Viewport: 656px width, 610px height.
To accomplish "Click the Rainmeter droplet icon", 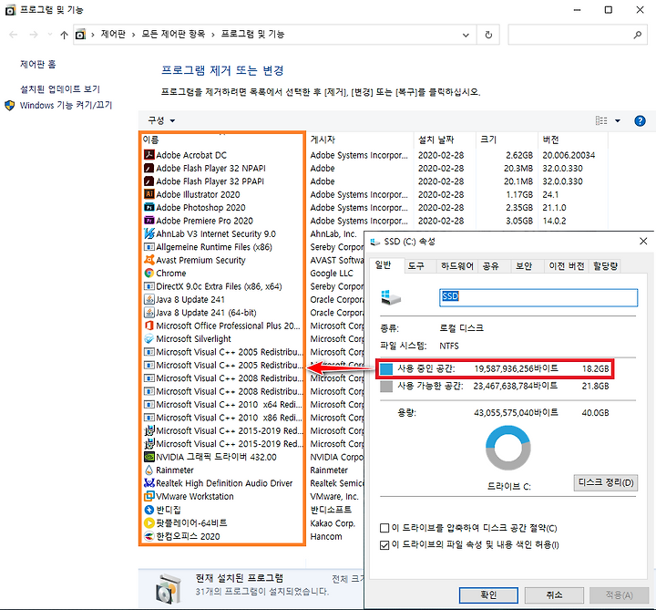I will click(x=149, y=470).
